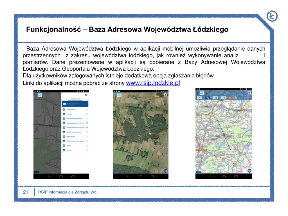288x216 pixels.
Task: Tap BAWŁ logo in satellite map screenshot
Action: (x=119, y=95)
